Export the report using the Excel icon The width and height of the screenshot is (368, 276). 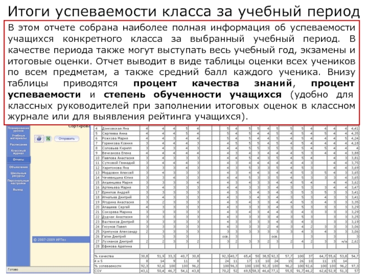point(48,139)
